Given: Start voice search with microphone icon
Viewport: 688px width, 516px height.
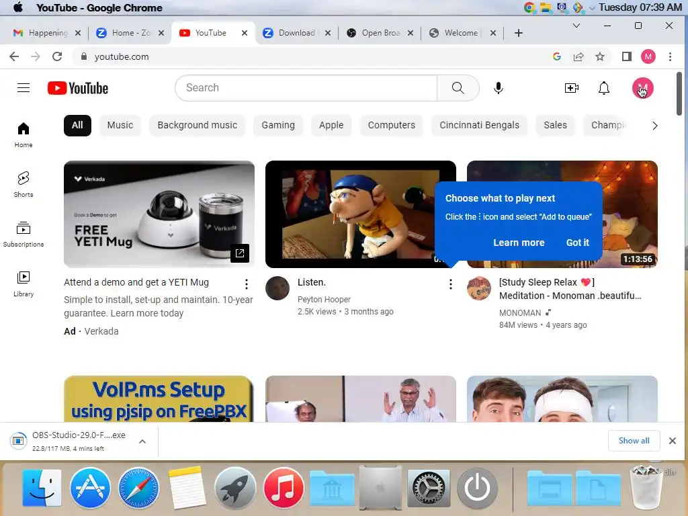Looking at the screenshot, I should [x=498, y=88].
